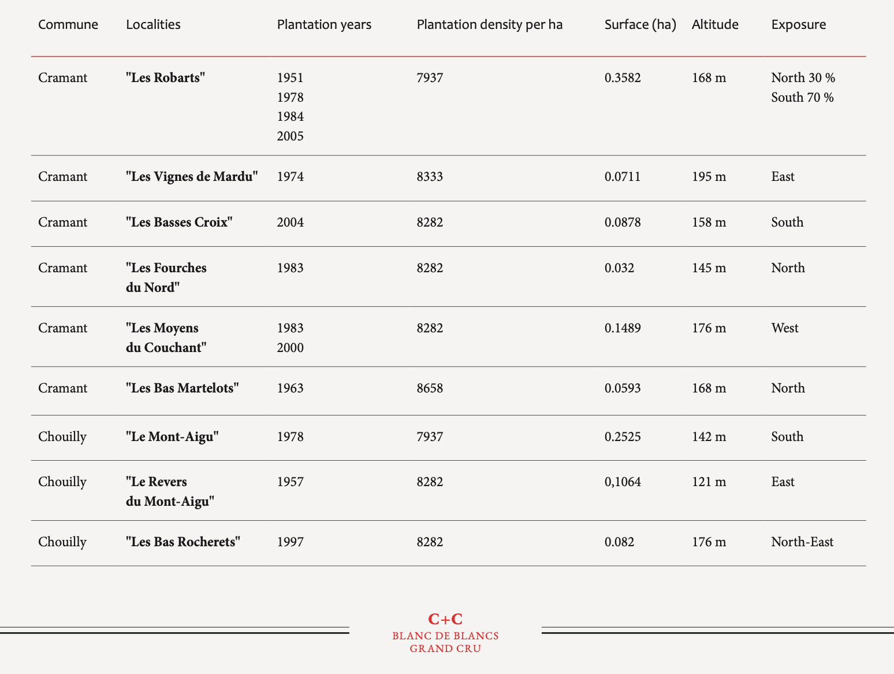This screenshot has width=894, height=674.
Task: Select the "Les Bas Rocherets" locality
Action: (183, 542)
